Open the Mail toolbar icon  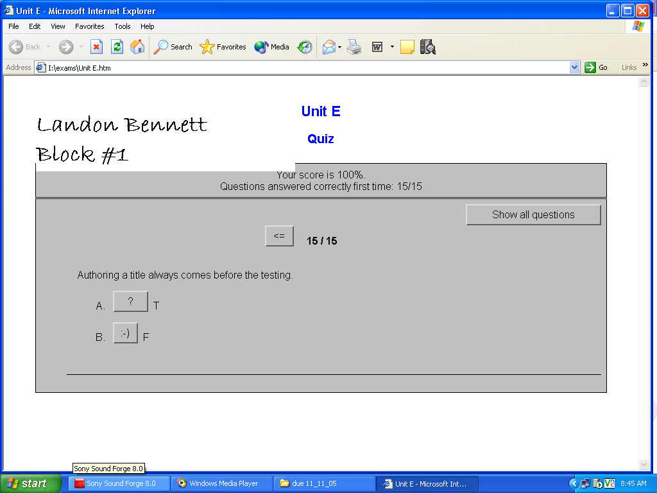point(329,47)
